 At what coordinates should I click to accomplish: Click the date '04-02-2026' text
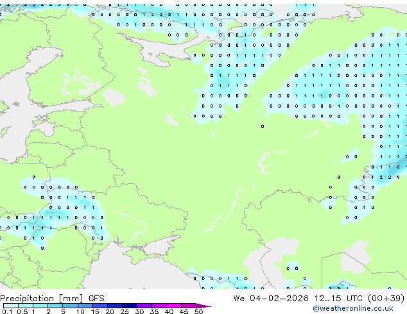coord(279,299)
